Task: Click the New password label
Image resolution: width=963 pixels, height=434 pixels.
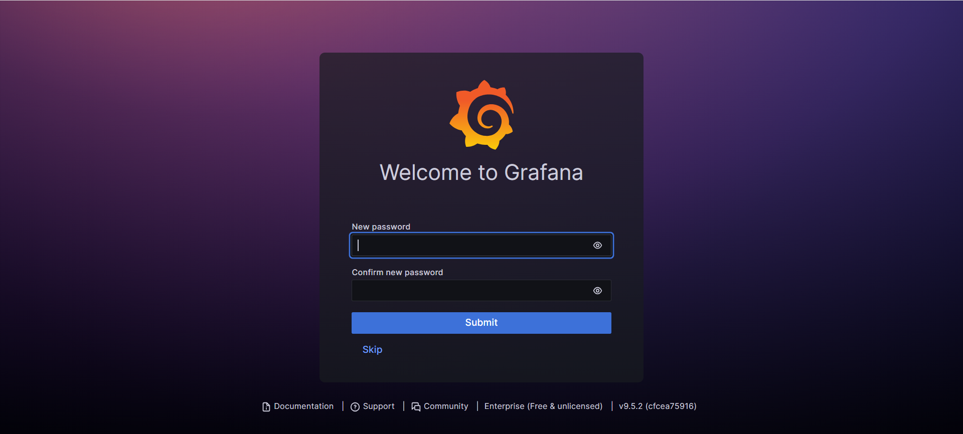Action: point(381,227)
